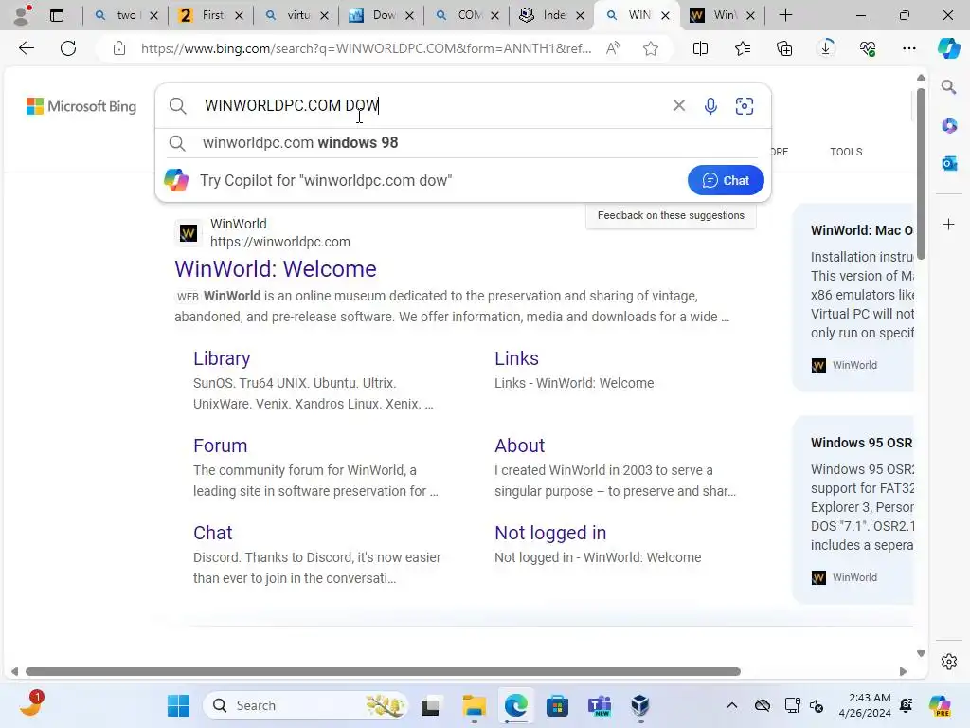970x728 pixels.
Task: Open Downloads button
Action: pyautogui.click(x=826, y=48)
